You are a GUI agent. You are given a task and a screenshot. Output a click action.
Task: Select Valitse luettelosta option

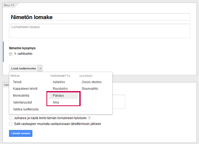point(26,109)
